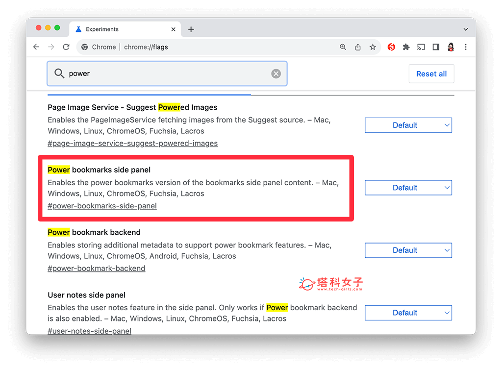Click the Cast media icon
The height and width of the screenshot is (369, 502).
tap(421, 47)
